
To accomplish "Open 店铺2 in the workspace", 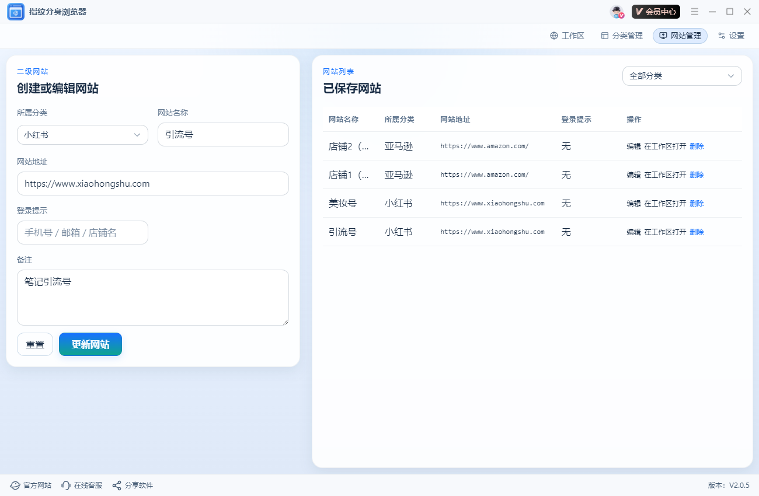I will point(665,146).
